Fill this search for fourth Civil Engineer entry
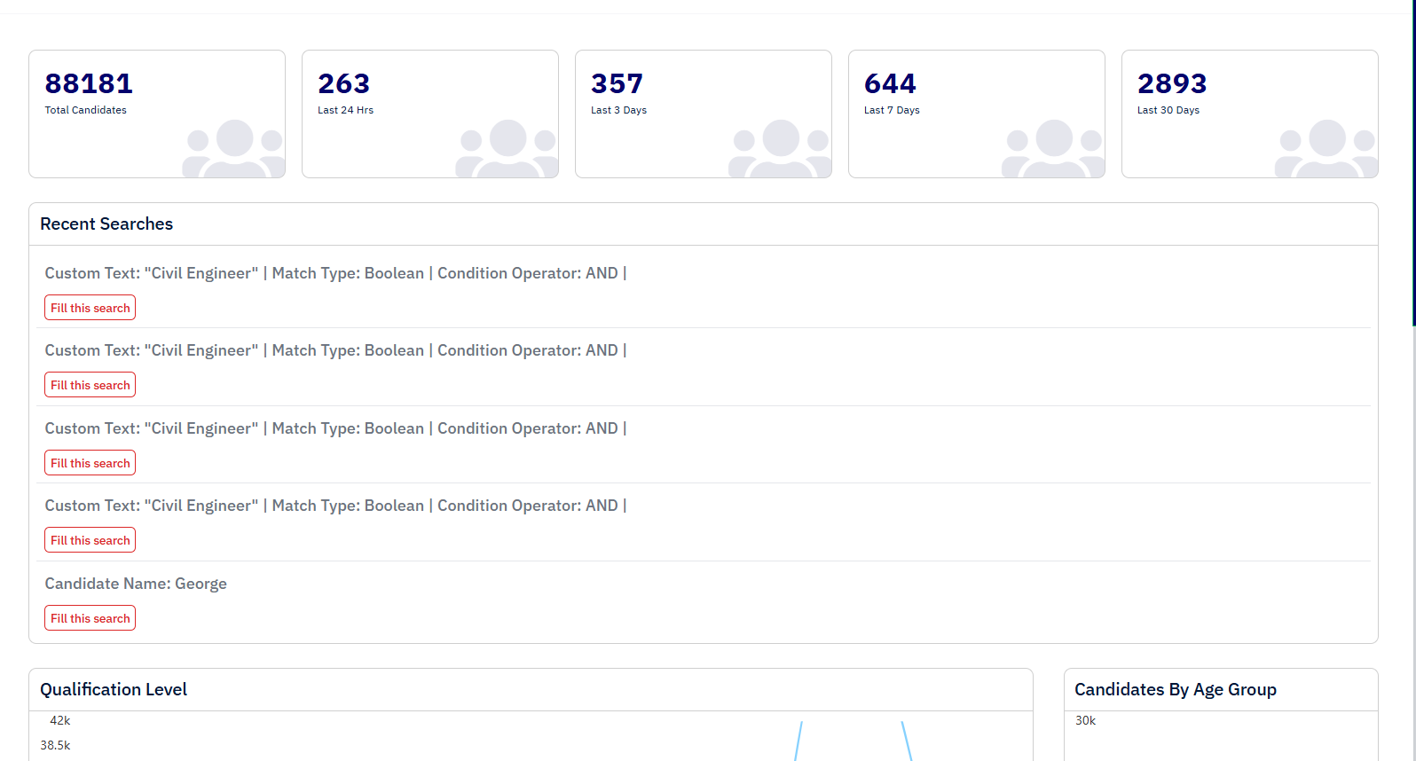Screen dimensions: 1416x761 coord(90,540)
